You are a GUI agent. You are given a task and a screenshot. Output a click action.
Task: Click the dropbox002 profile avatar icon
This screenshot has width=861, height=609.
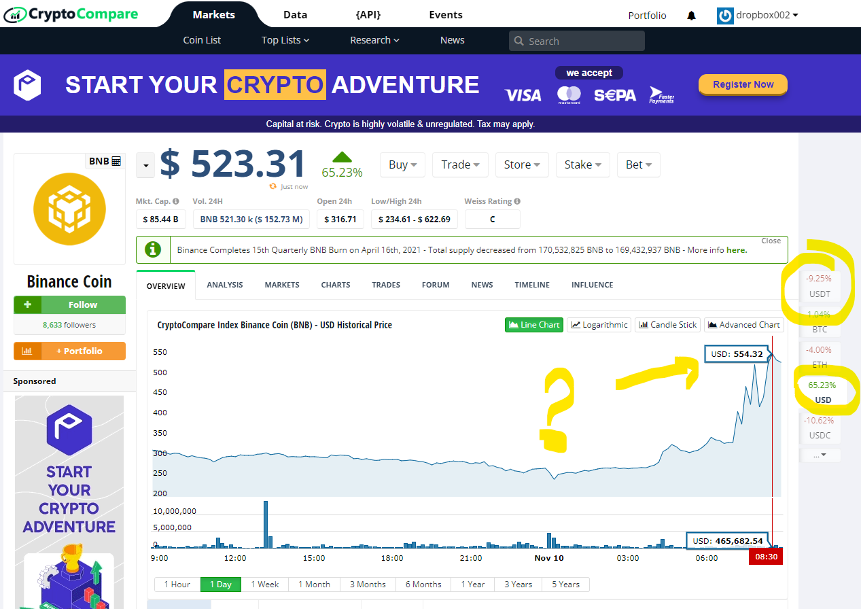pyautogui.click(x=725, y=15)
